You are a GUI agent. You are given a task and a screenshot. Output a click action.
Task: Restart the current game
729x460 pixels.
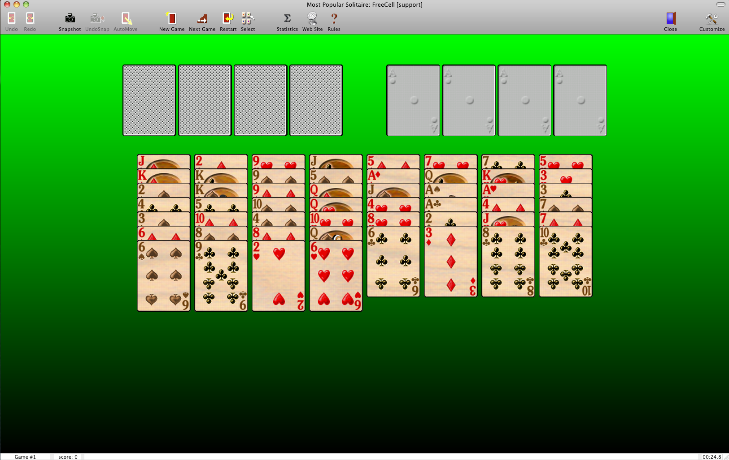[x=228, y=19]
